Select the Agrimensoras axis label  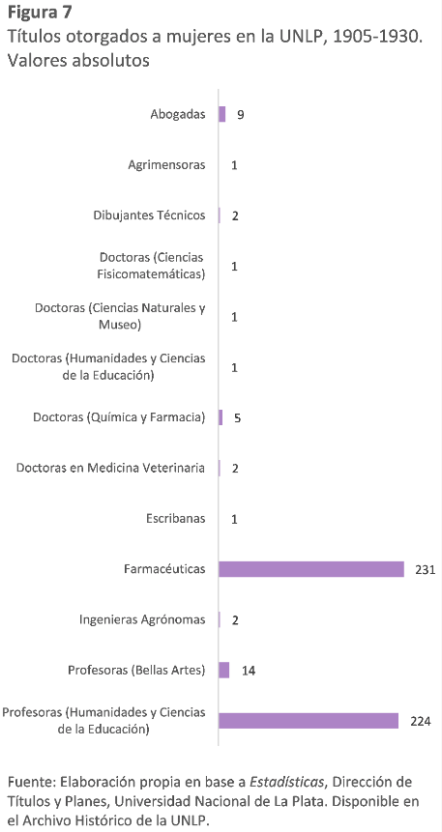(166, 165)
